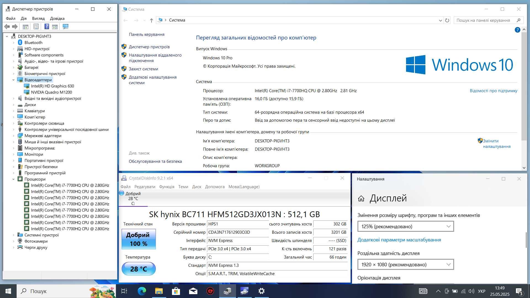530x298 pixels.
Task: Open Додаткові налаштування системи link
Action: 152,80
